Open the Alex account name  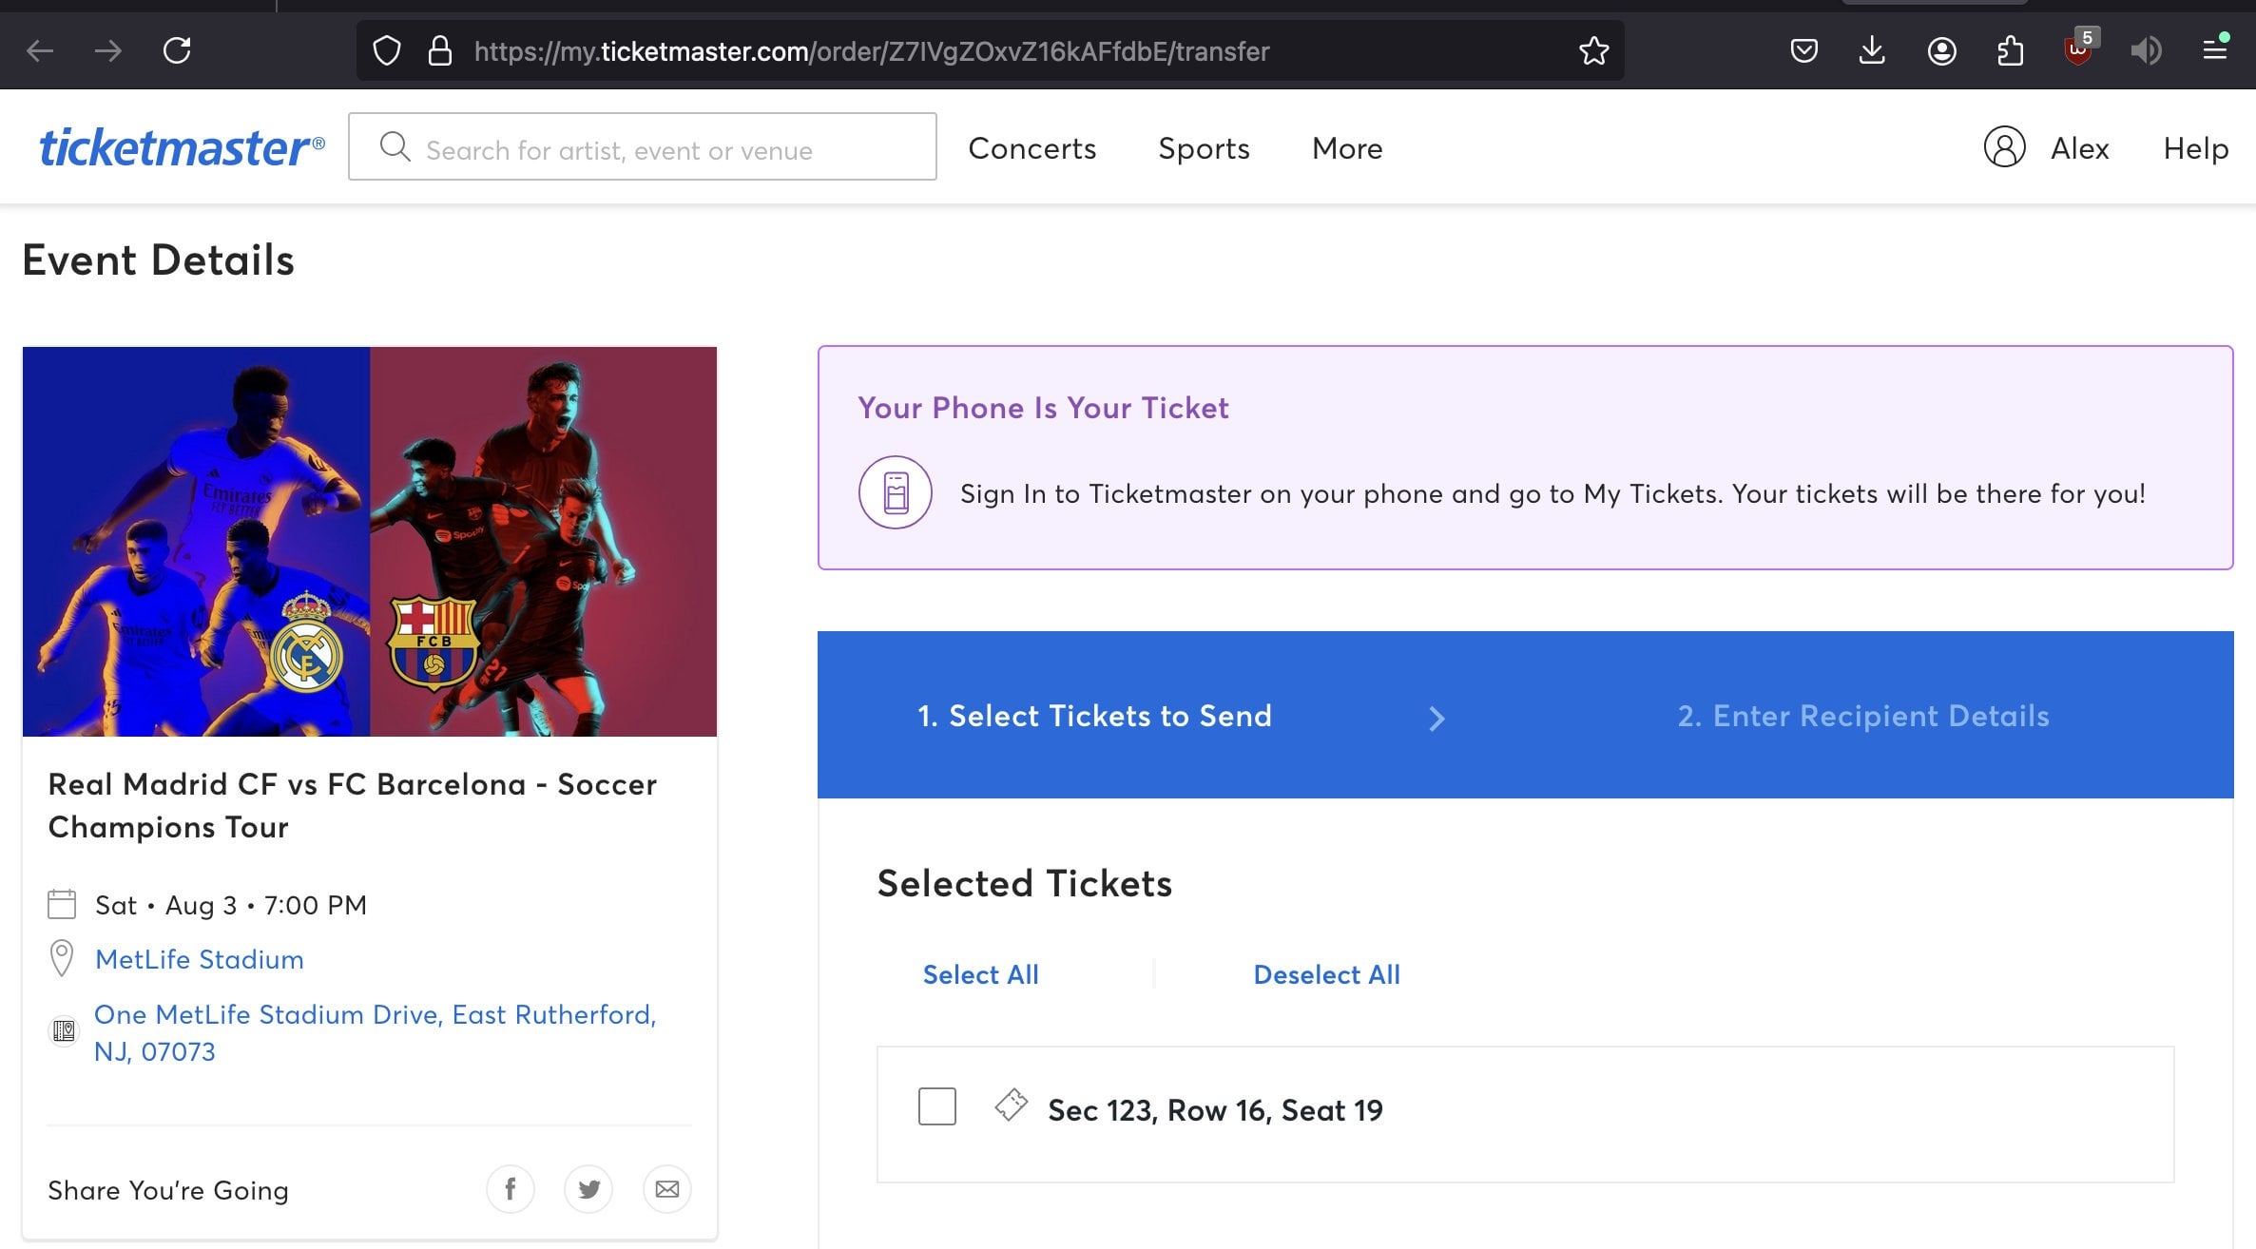click(x=2079, y=148)
